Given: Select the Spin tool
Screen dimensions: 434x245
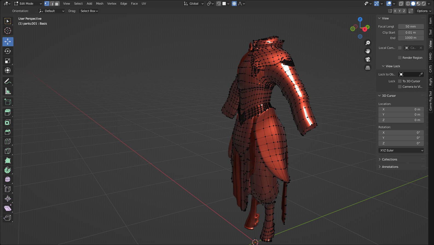Looking at the screenshot, I should coord(8,170).
